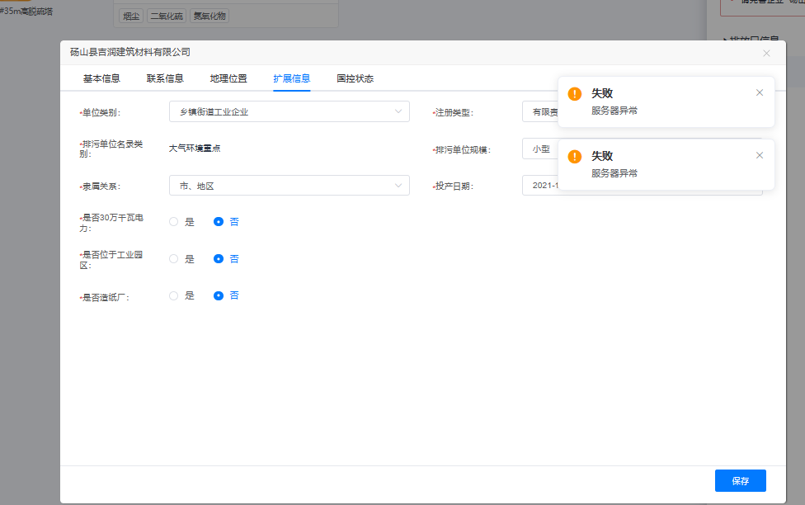Click the 隶属关系 field label
Image resolution: width=805 pixels, height=505 pixels.
point(100,186)
